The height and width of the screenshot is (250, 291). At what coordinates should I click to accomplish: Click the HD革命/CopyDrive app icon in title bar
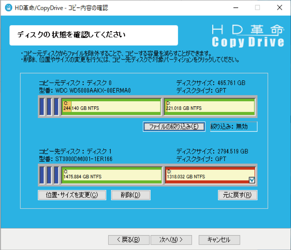pos(9,8)
